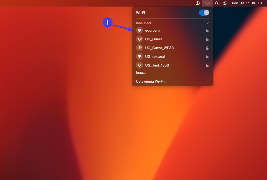This screenshot has width=267, height=180.
Task: Click the Wi-Fi icon beside UG_Guest
Action: pyautogui.click(x=139, y=39)
